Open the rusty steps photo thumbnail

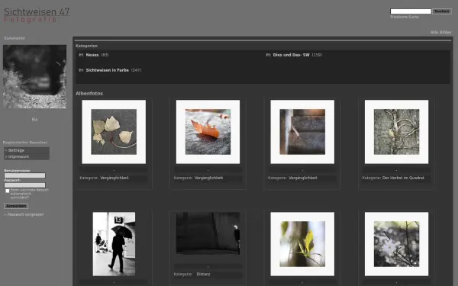[302, 132]
